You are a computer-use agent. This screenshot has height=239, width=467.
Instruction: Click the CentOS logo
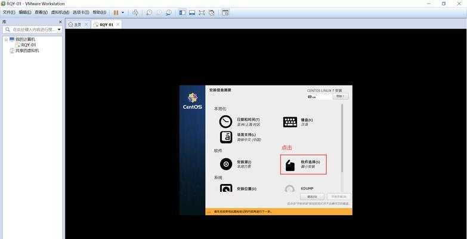click(193, 101)
